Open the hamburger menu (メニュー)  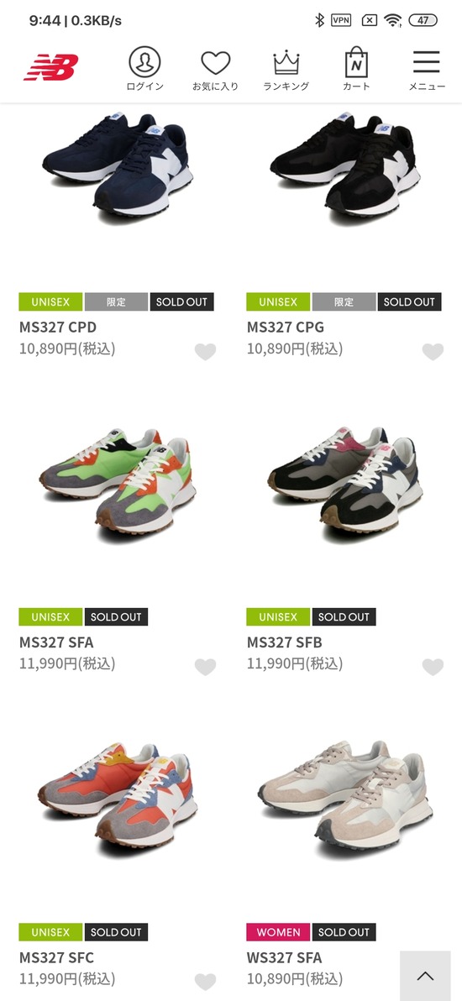[x=426, y=69]
